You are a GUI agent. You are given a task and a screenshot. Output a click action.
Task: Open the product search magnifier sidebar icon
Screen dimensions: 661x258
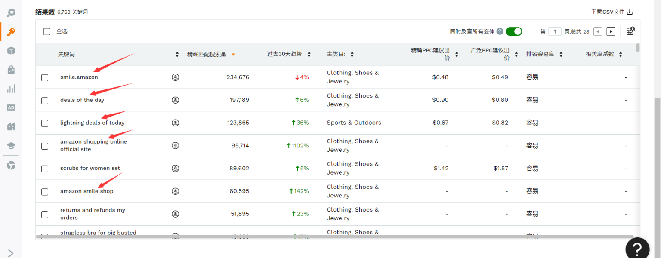pos(11,13)
